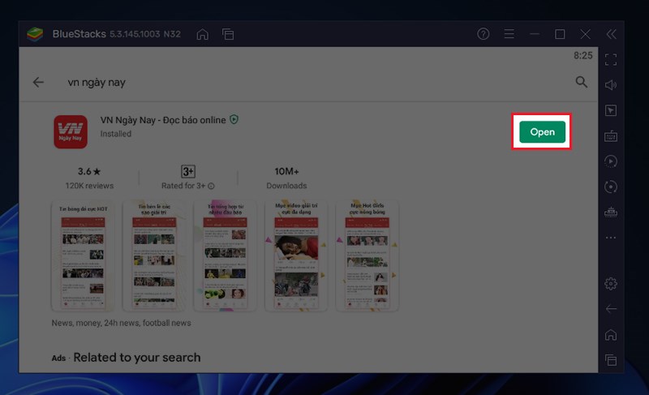Open the BlueStacks hamburger menu

[509, 34]
